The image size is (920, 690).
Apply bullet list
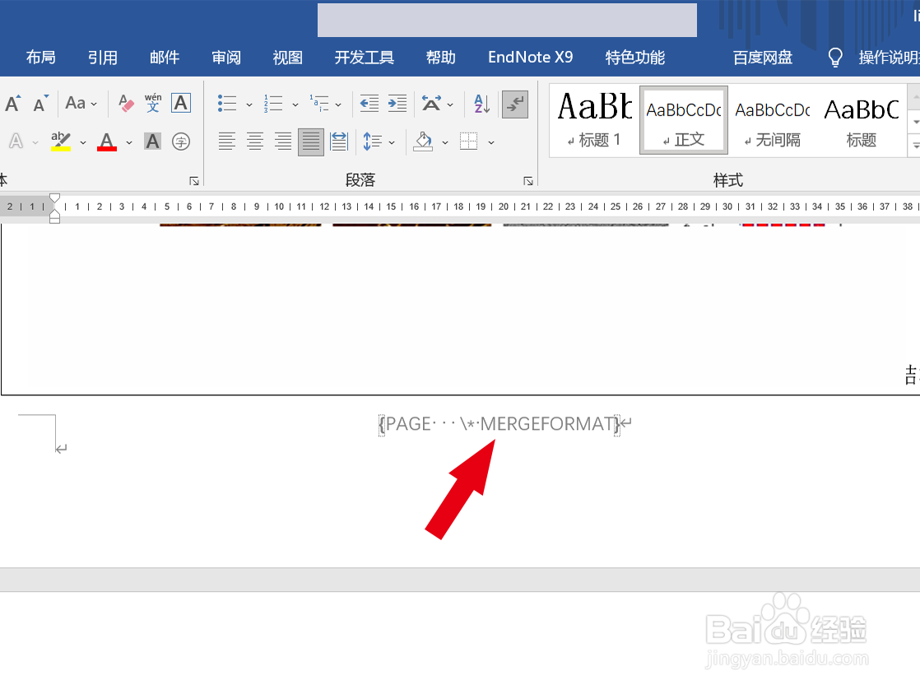pyautogui.click(x=227, y=104)
